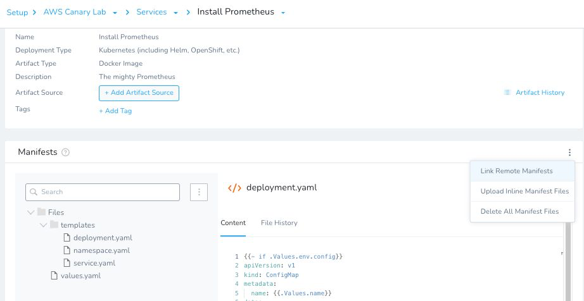The image size is (584, 301).
Task: Select the templates folder label
Action: click(77, 225)
